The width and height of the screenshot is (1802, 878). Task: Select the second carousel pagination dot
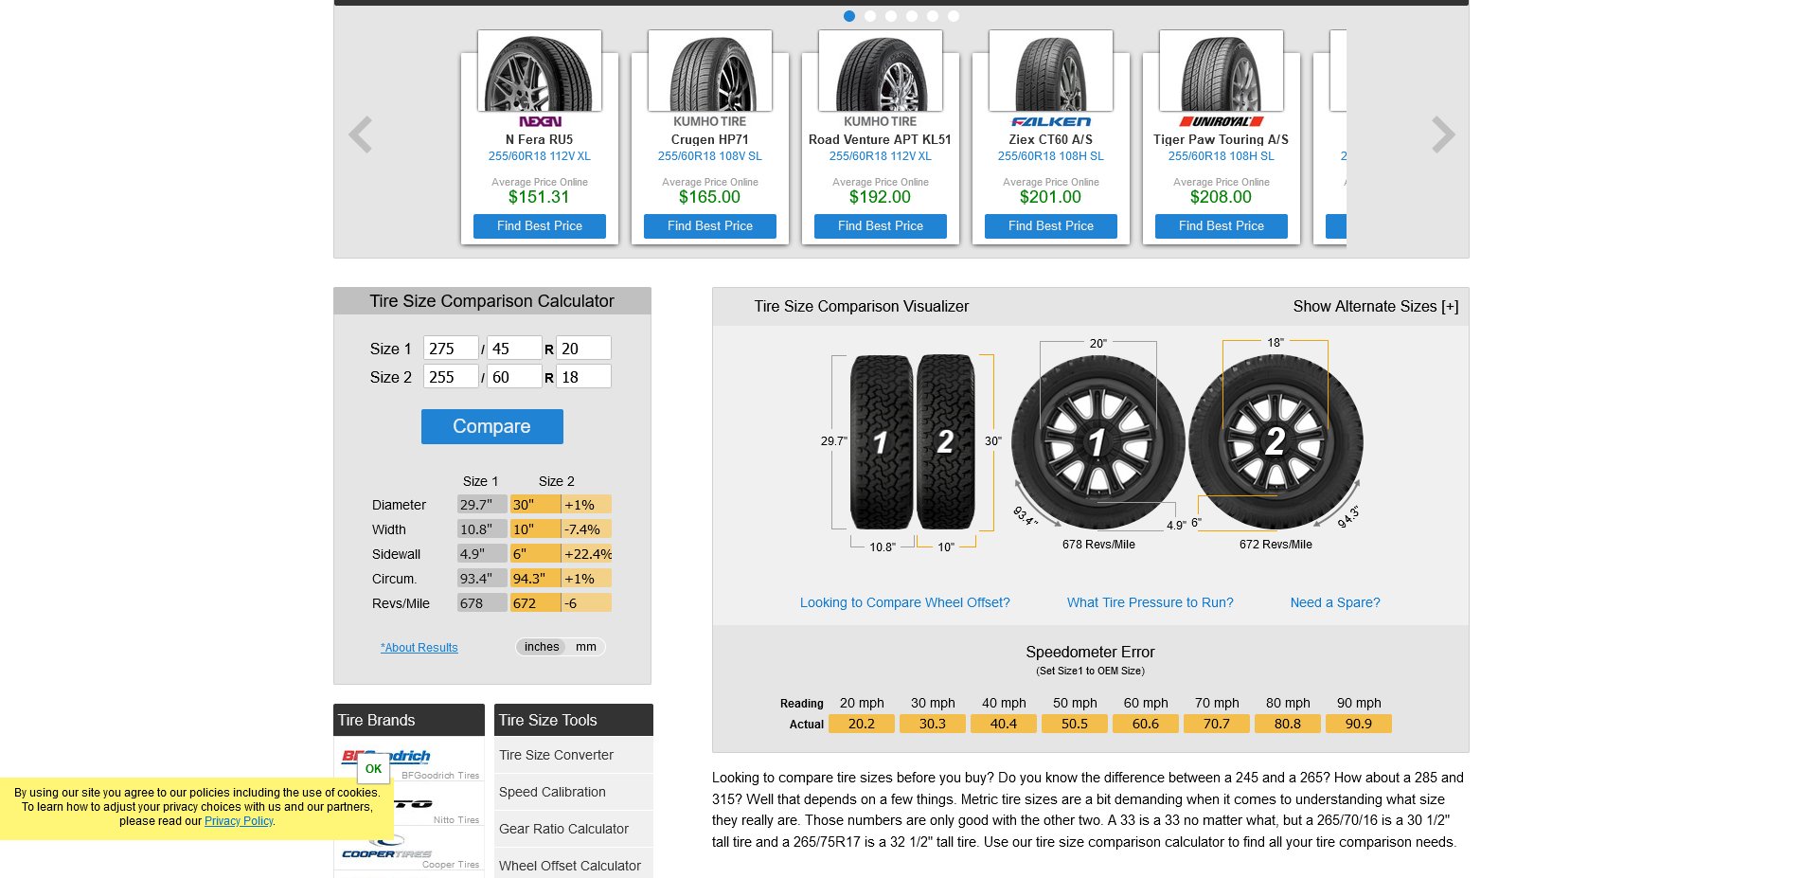(x=869, y=16)
